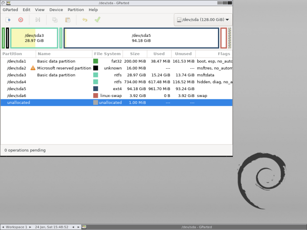Image resolution: width=307 pixels, height=230 pixels.
Task: Select the /dev/sda1 row
Action: coord(116,61)
